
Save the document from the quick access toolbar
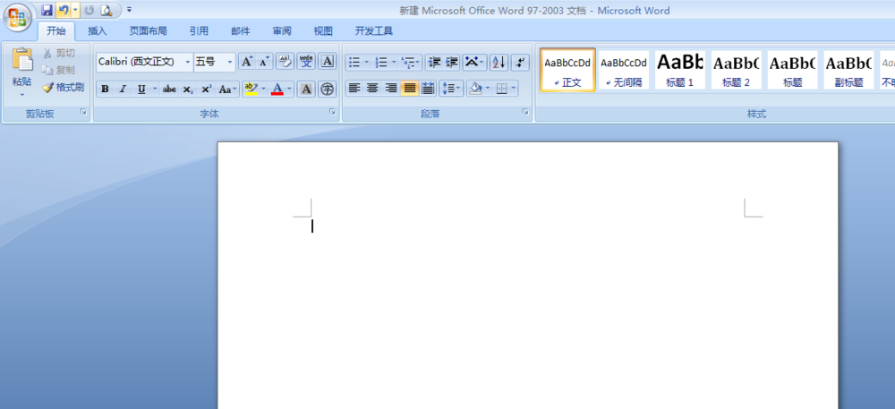pos(47,10)
